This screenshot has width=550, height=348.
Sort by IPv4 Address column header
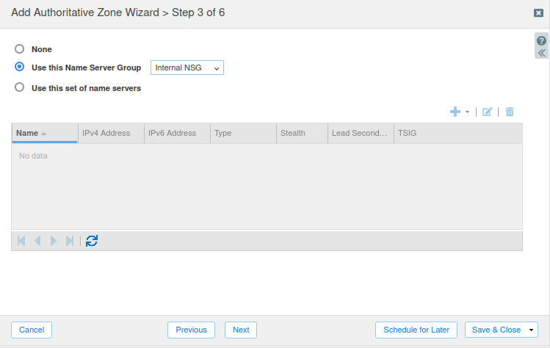[x=106, y=134]
